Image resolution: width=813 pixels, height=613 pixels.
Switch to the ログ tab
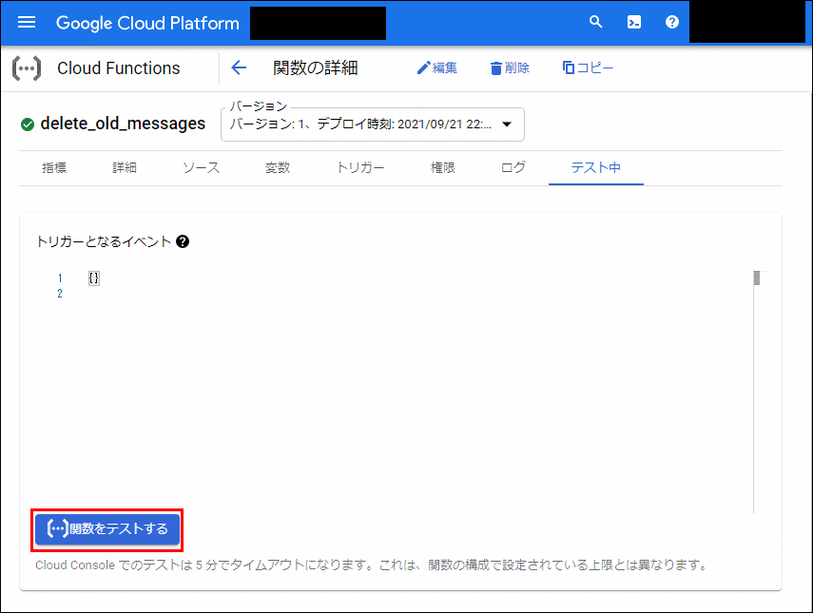513,168
